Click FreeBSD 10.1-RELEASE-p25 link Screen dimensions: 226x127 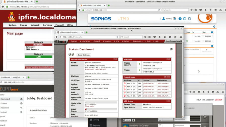(96, 70)
